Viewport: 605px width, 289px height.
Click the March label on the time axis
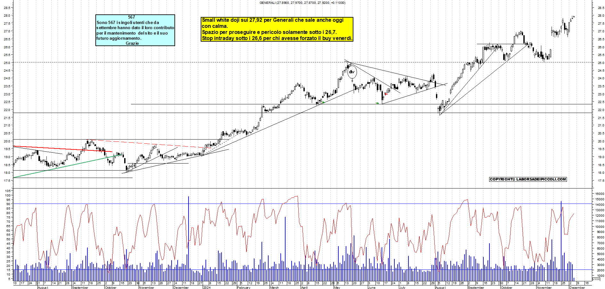tap(274, 287)
